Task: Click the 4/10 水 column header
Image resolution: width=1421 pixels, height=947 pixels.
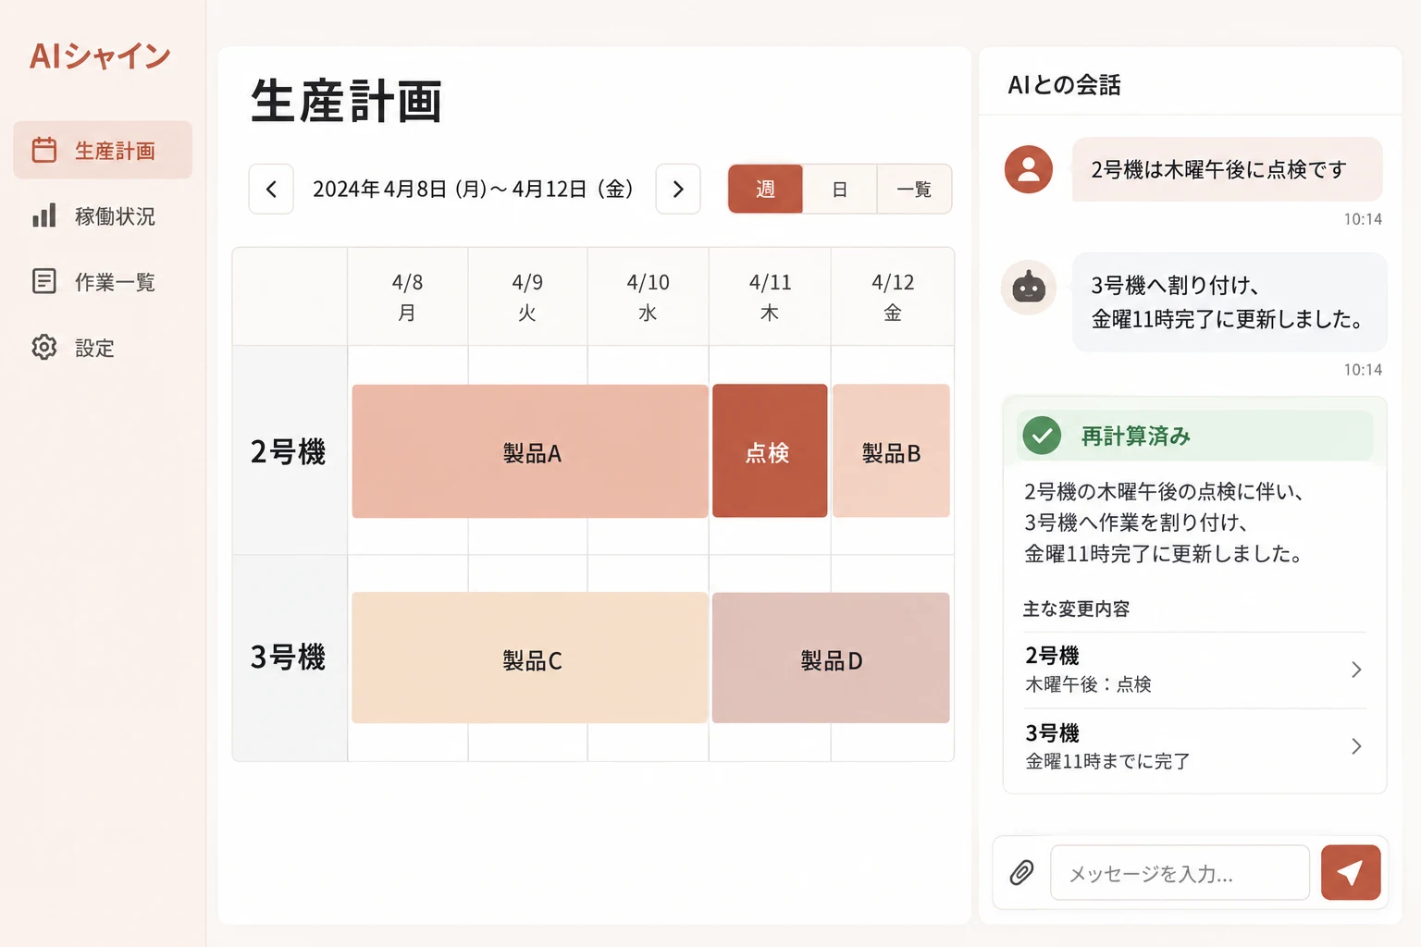Action: pyautogui.click(x=648, y=297)
